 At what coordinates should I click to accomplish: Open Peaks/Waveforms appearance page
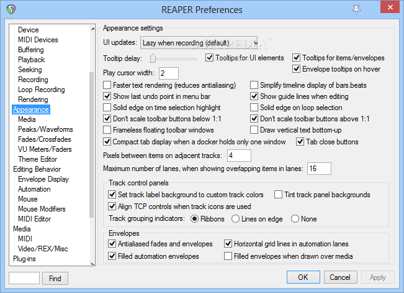coord(45,129)
